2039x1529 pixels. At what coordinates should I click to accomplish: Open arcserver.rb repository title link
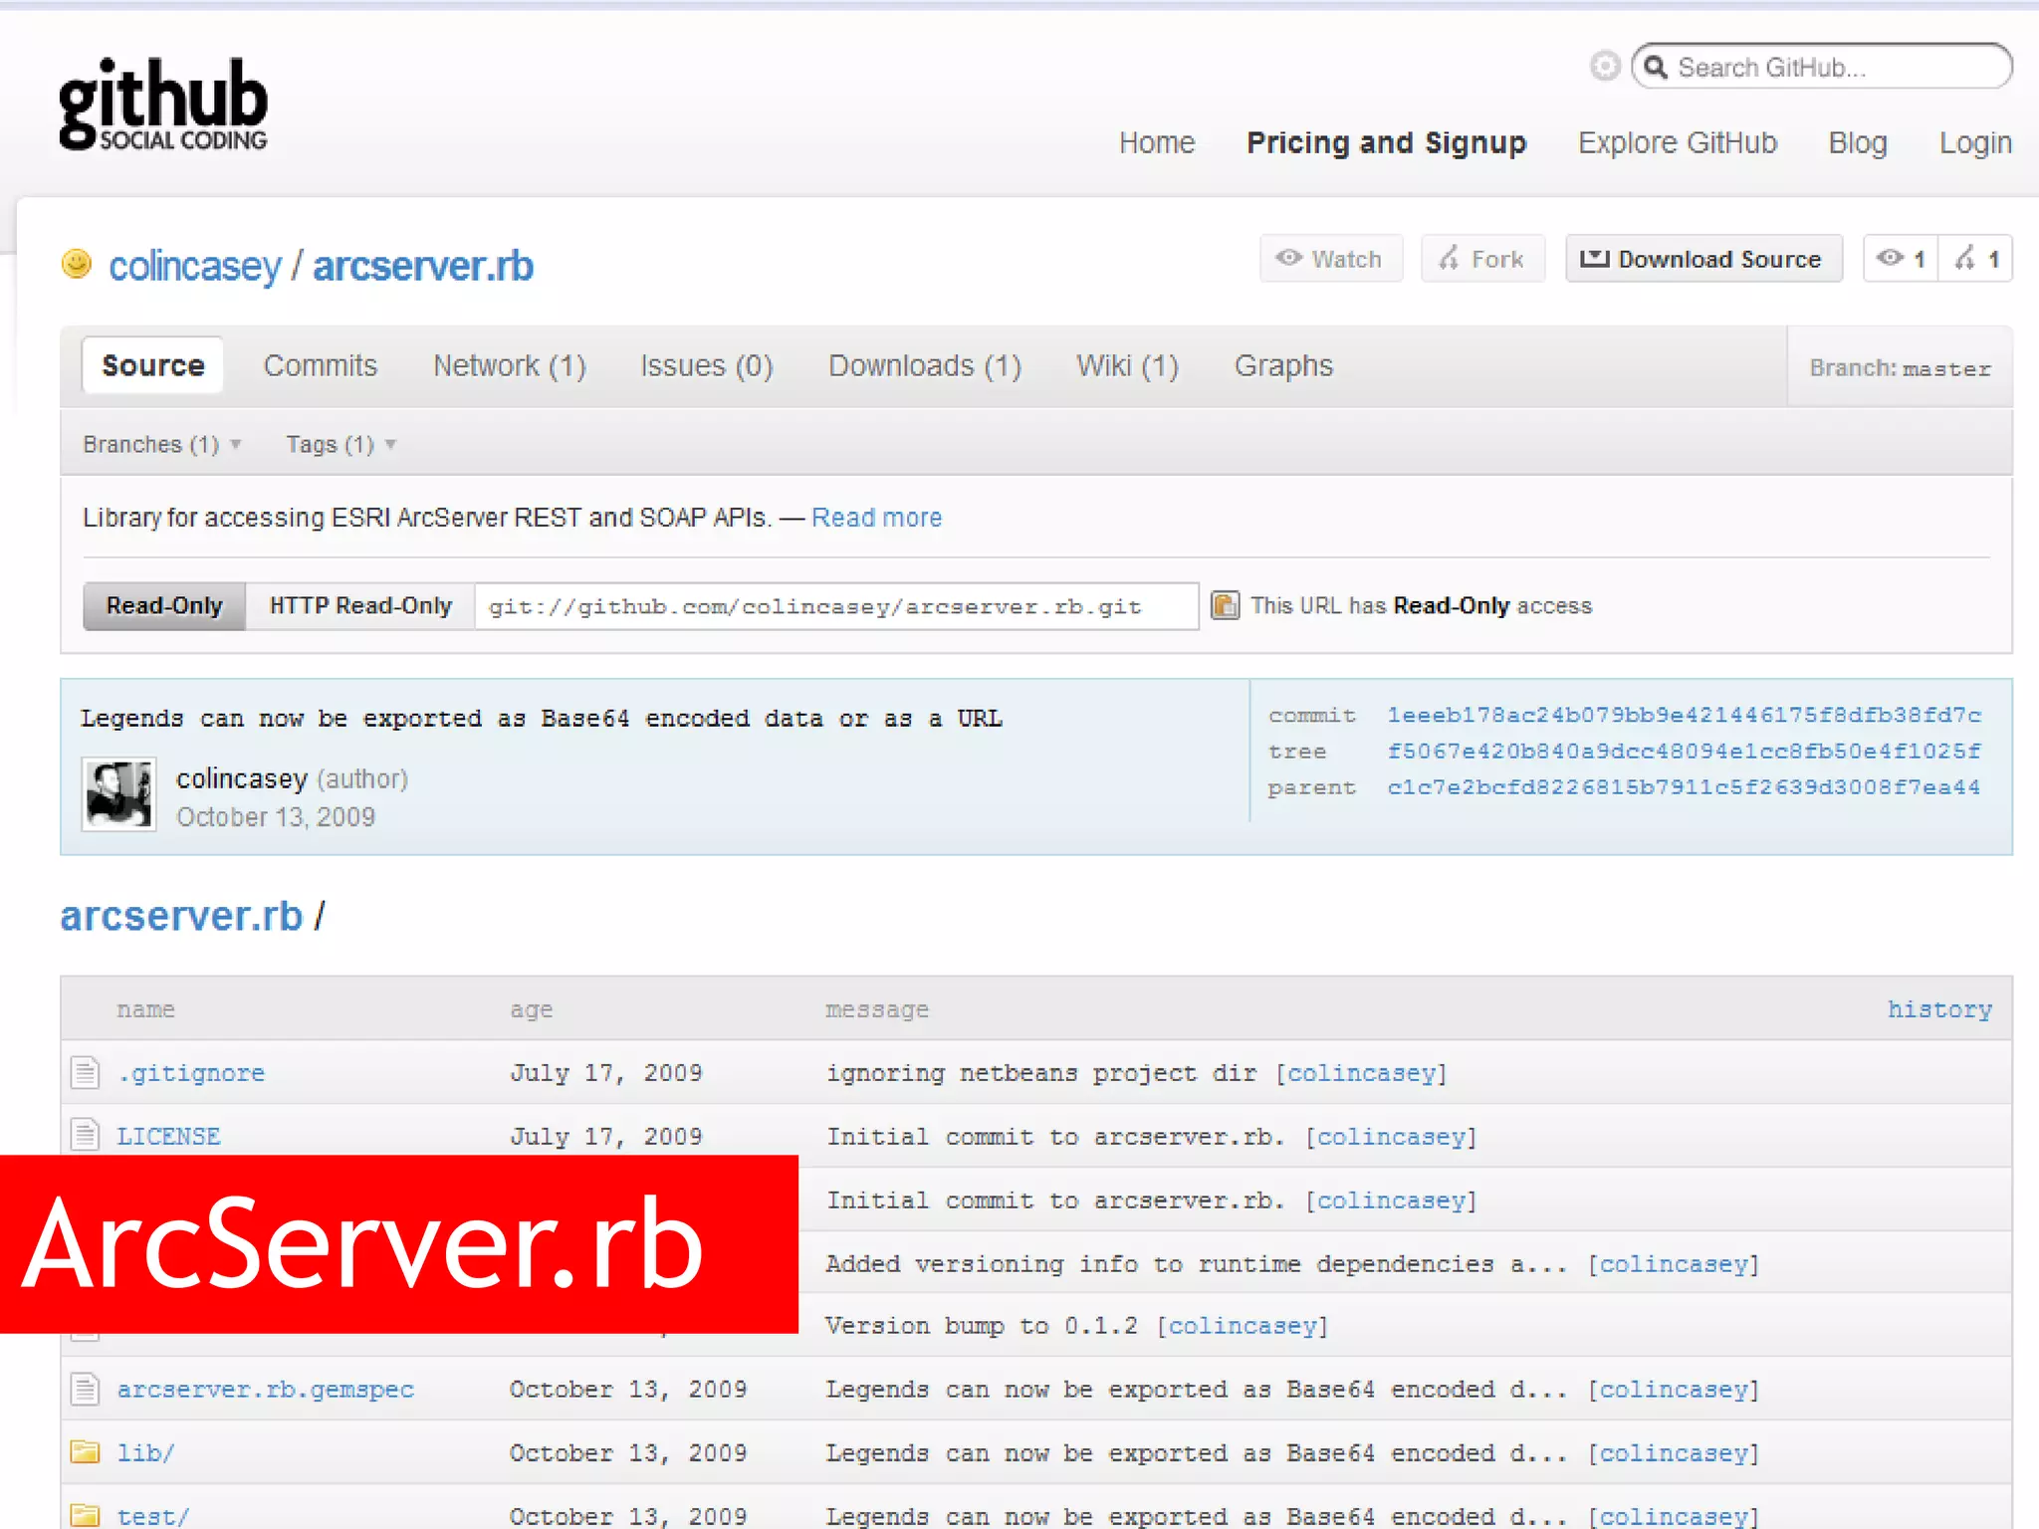[423, 266]
